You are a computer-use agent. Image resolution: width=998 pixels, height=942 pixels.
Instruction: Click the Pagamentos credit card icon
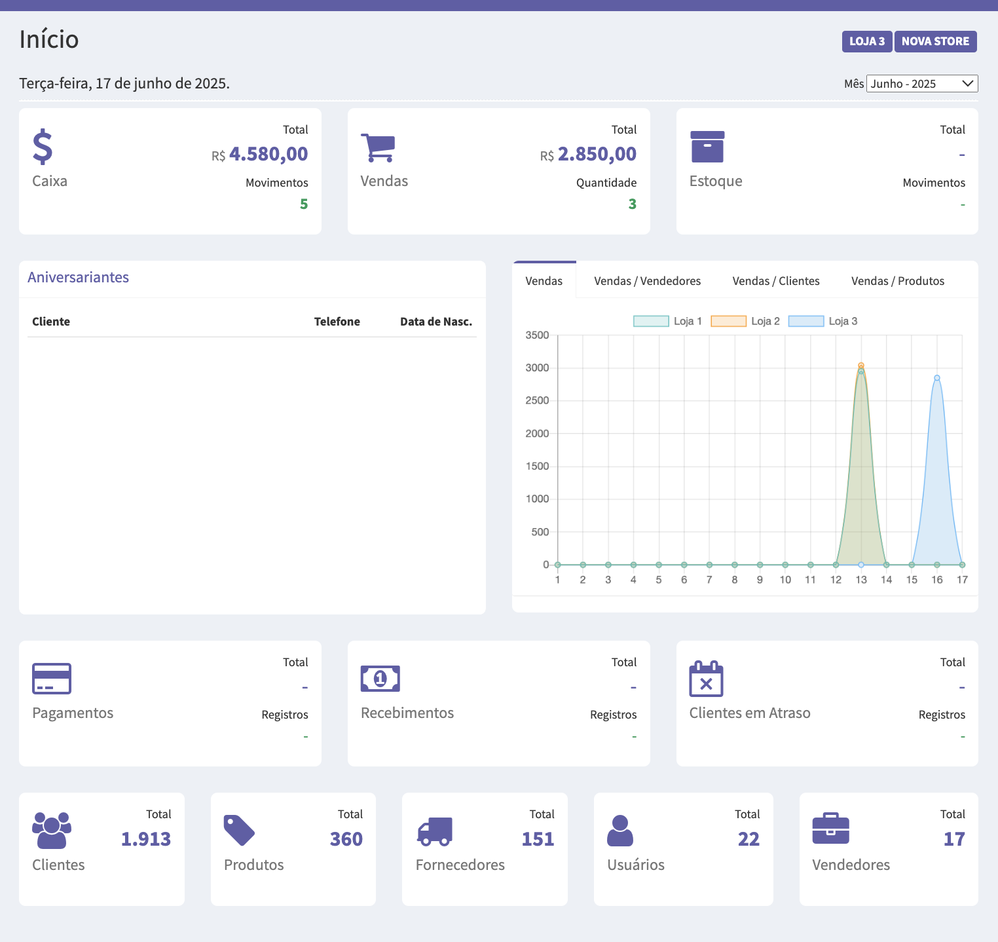pos(52,679)
